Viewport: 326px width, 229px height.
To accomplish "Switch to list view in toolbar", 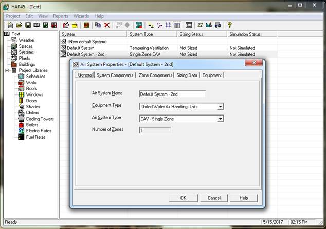I will point(169,25).
